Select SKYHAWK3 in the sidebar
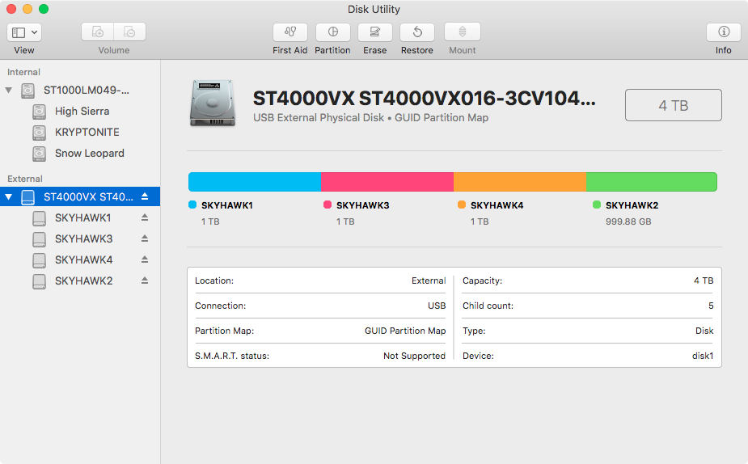Image resolution: width=748 pixels, height=464 pixels. tap(80, 239)
